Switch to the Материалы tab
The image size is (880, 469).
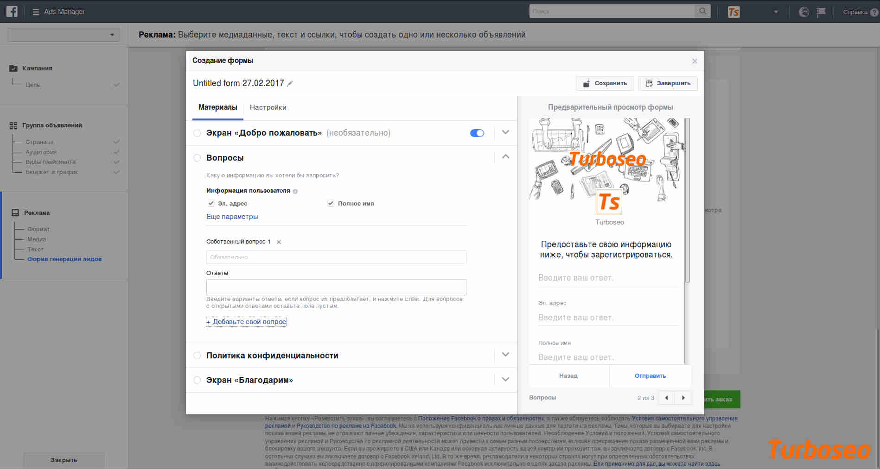tap(218, 107)
